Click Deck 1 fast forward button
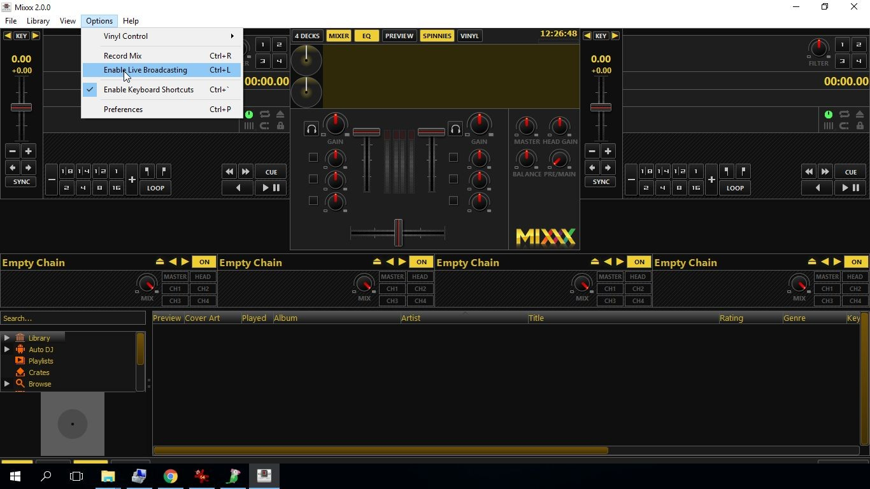The height and width of the screenshot is (489, 870). click(246, 172)
